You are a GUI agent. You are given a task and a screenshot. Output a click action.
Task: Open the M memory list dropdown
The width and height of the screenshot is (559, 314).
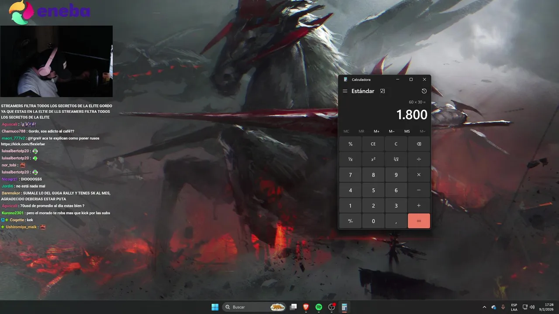coord(422,131)
